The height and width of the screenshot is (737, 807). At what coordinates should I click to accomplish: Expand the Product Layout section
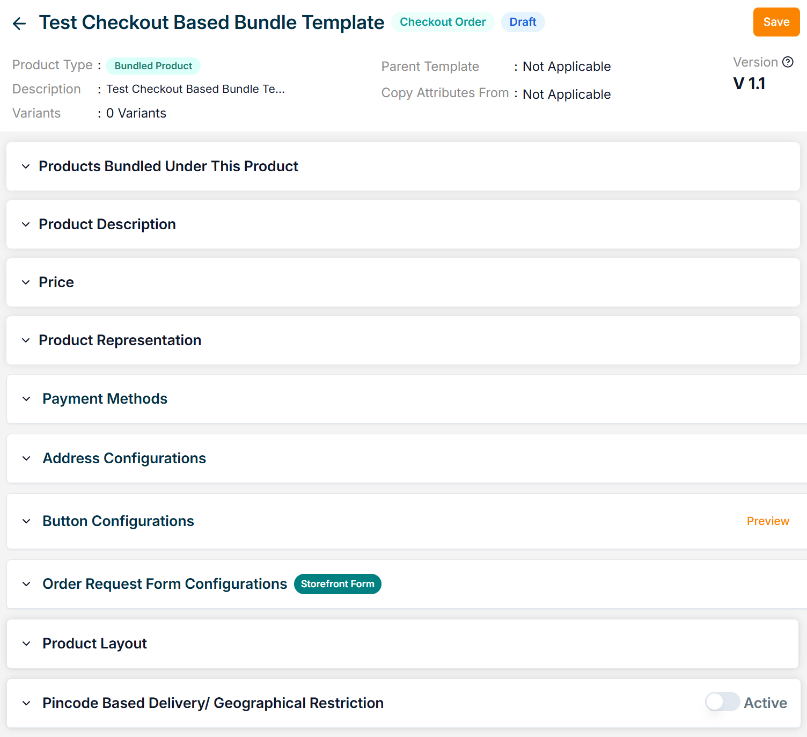tap(26, 644)
